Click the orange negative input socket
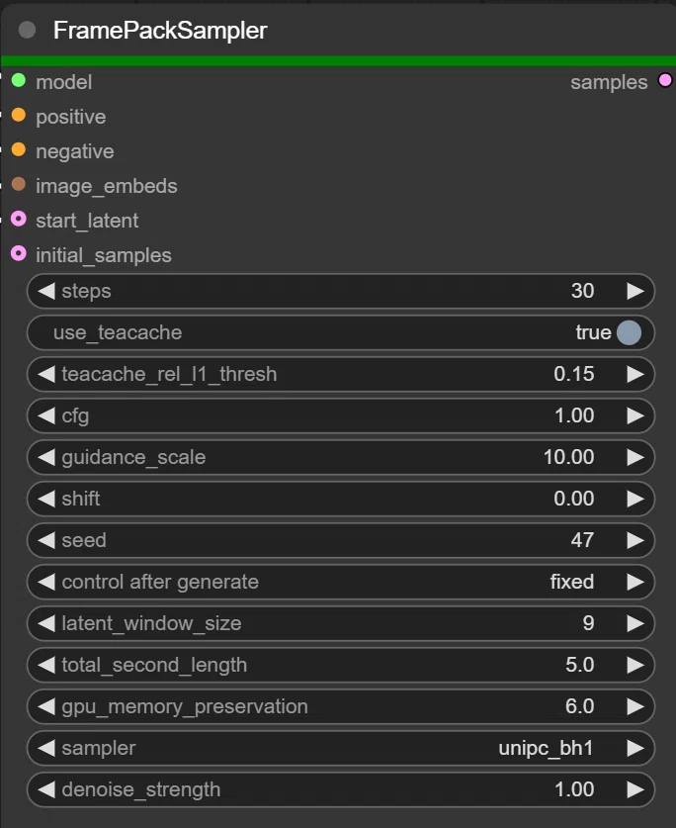Image resolution: width=676 pixels, height=828 pixels. [19, 149]
